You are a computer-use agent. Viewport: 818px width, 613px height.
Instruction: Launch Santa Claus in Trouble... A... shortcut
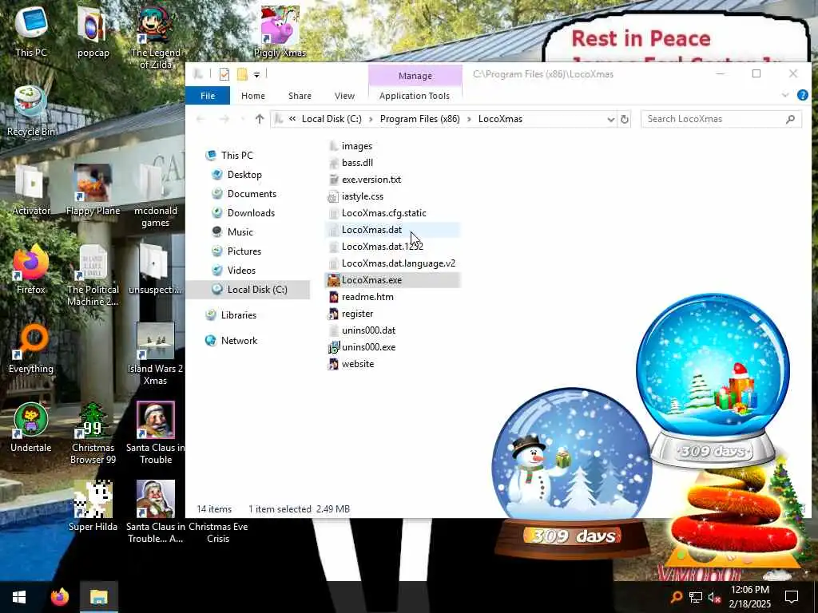[156, 512]
